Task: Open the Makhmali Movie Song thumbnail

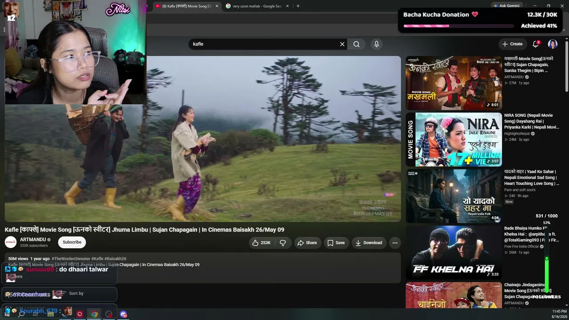Action: pos(453,83)
